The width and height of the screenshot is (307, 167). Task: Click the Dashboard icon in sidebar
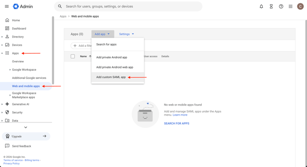(x=7, y=28)
